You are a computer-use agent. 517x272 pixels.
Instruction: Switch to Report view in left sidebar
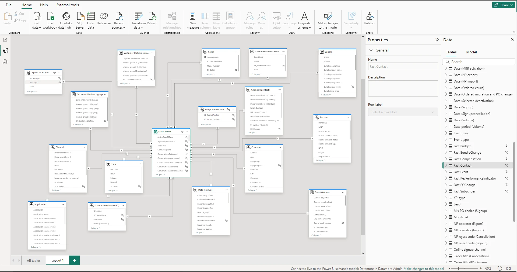coord(5,40)
